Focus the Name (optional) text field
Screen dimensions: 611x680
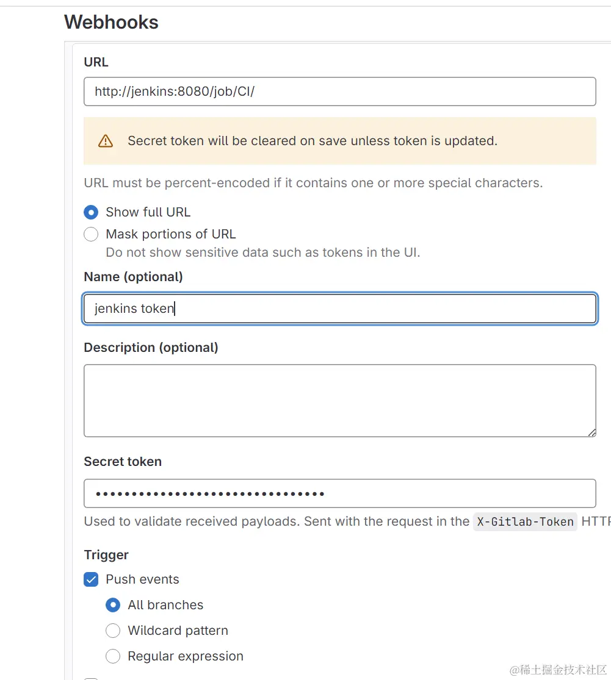coord(339,309)
